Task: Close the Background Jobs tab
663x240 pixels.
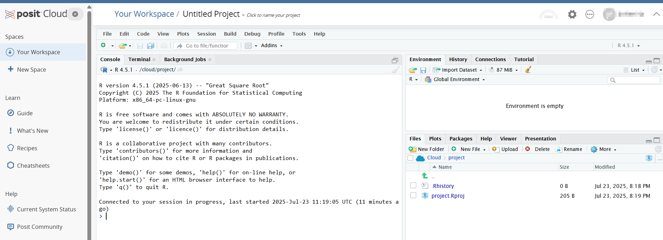Action: [210, 59]
